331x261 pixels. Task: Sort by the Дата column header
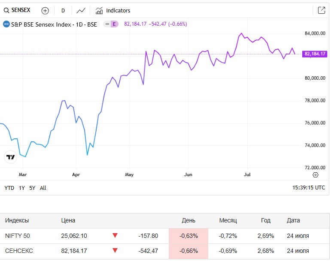[x=293, y=220]
